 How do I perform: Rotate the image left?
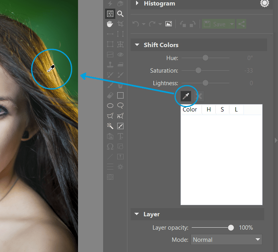tap(183, 24)
